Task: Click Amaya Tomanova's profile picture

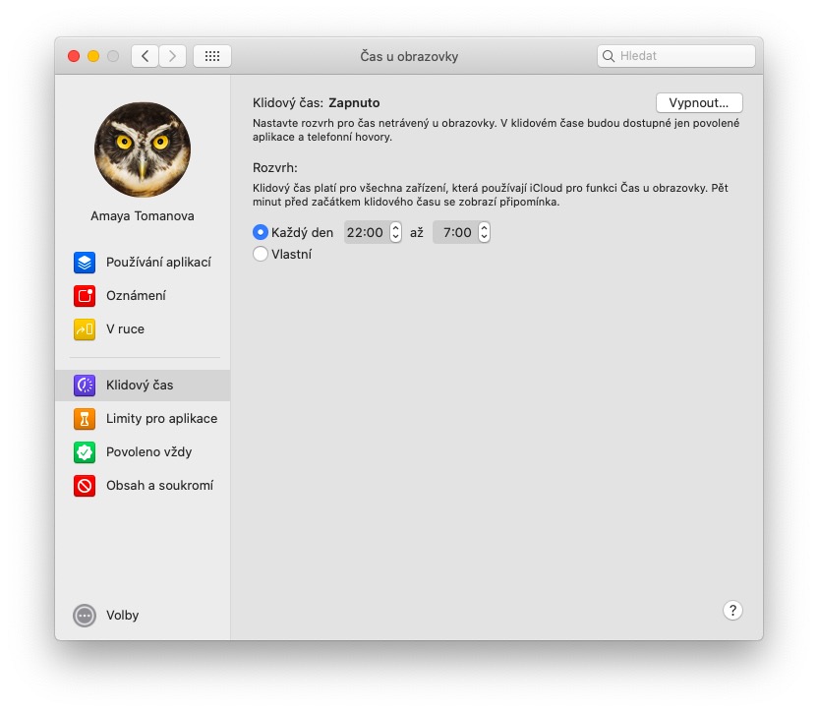Action: click(143, 149)
